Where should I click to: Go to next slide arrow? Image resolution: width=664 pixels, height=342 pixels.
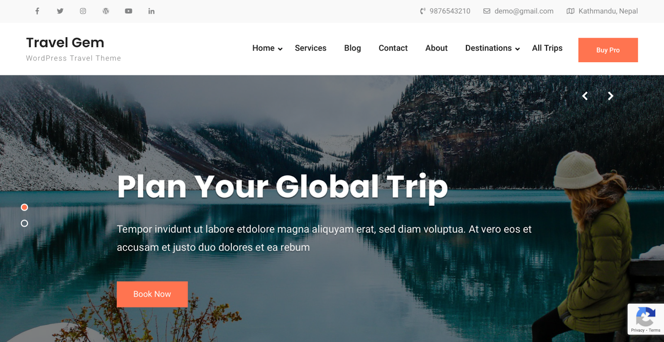[610, 96]
